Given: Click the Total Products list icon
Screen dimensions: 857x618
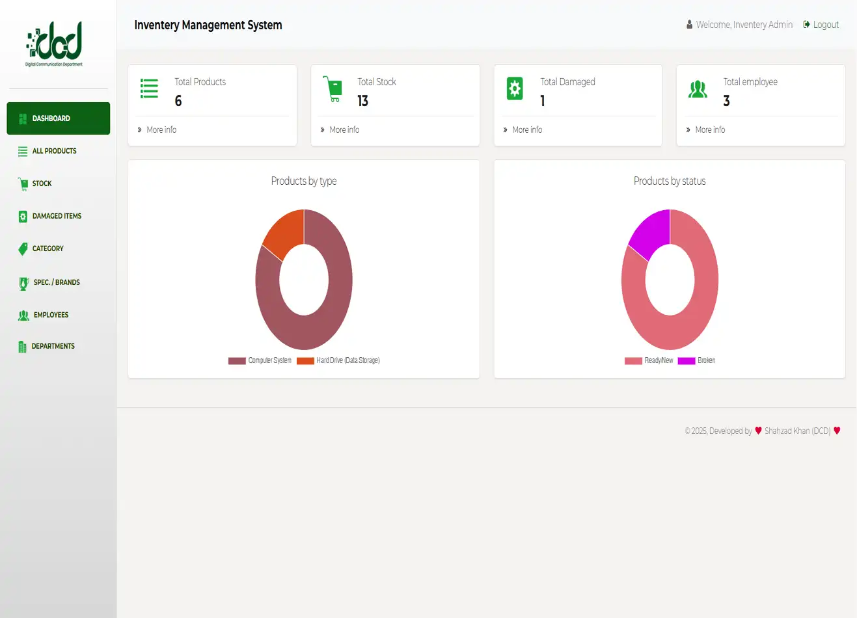Looking at the screenshot, I should click(149, 88).
